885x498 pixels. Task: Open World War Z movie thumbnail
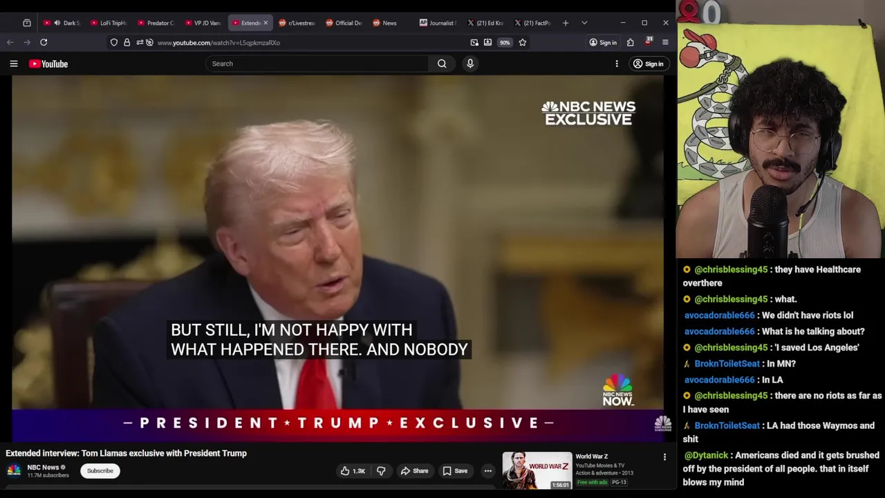(537, 470)
